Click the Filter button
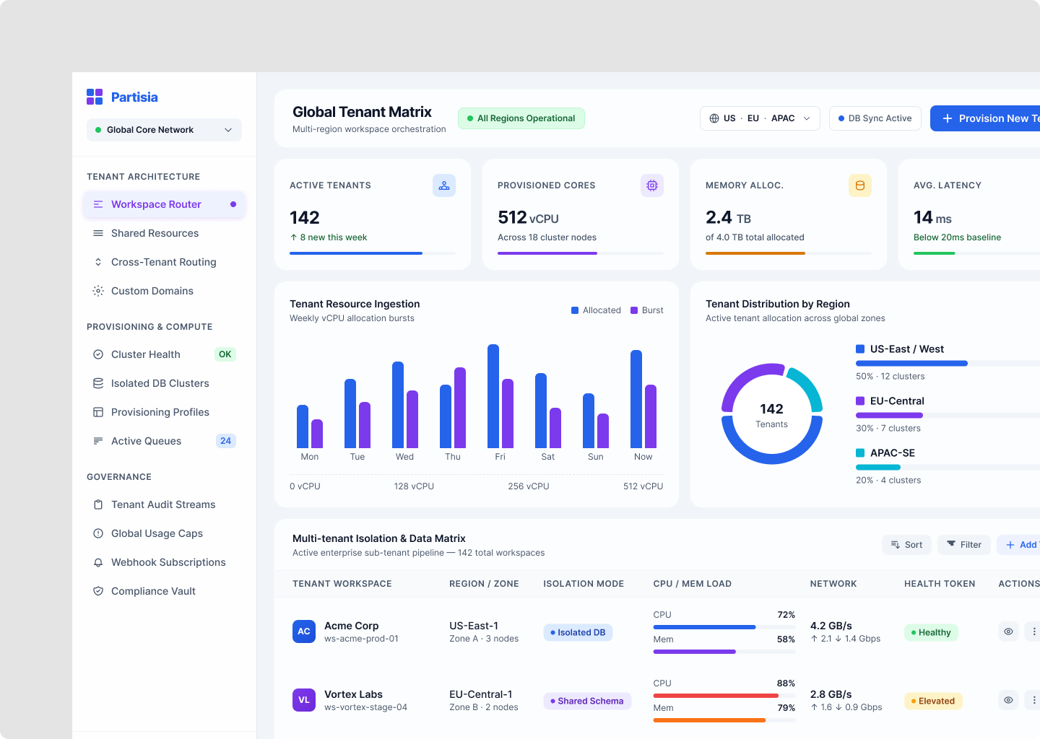The image size is (1040, 739). 964,545
